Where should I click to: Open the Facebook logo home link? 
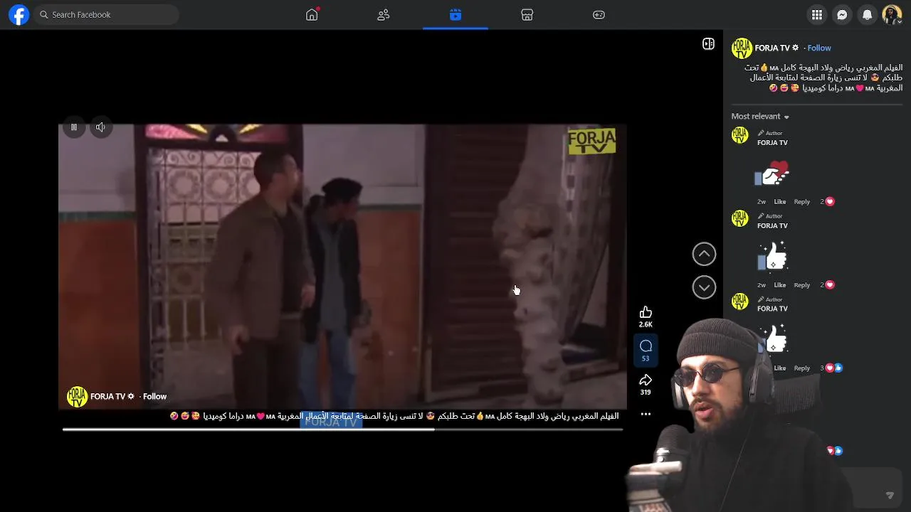pyautogui.click(x=19, y=15)
